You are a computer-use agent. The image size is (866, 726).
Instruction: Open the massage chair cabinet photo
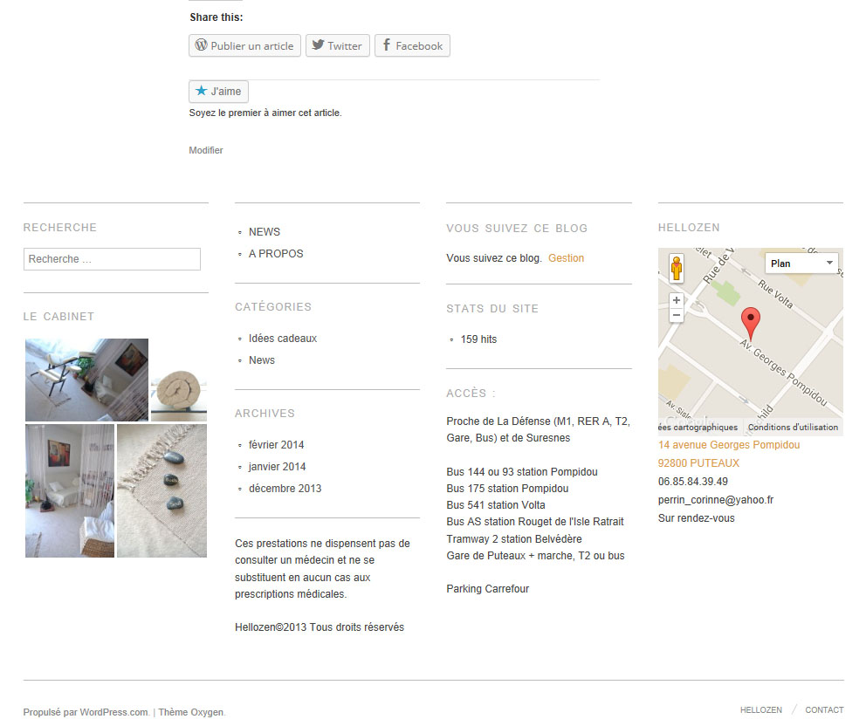[86, 380]
